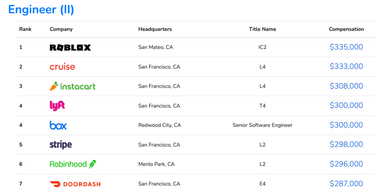Click the Engineer (II) heading

[41, 9]
